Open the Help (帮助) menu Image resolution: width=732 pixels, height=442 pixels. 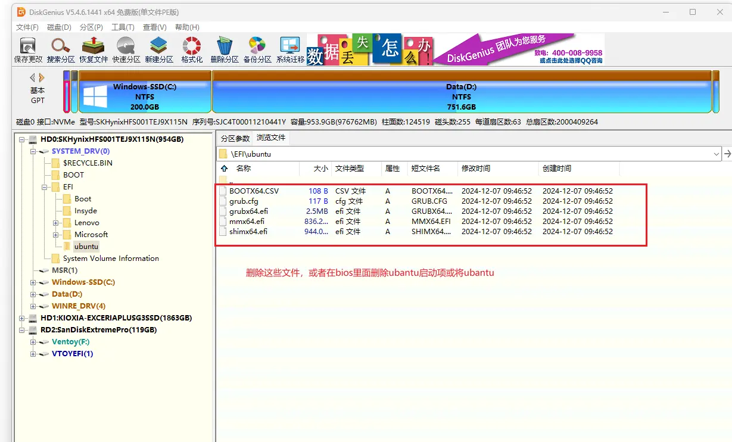(187, 27)
